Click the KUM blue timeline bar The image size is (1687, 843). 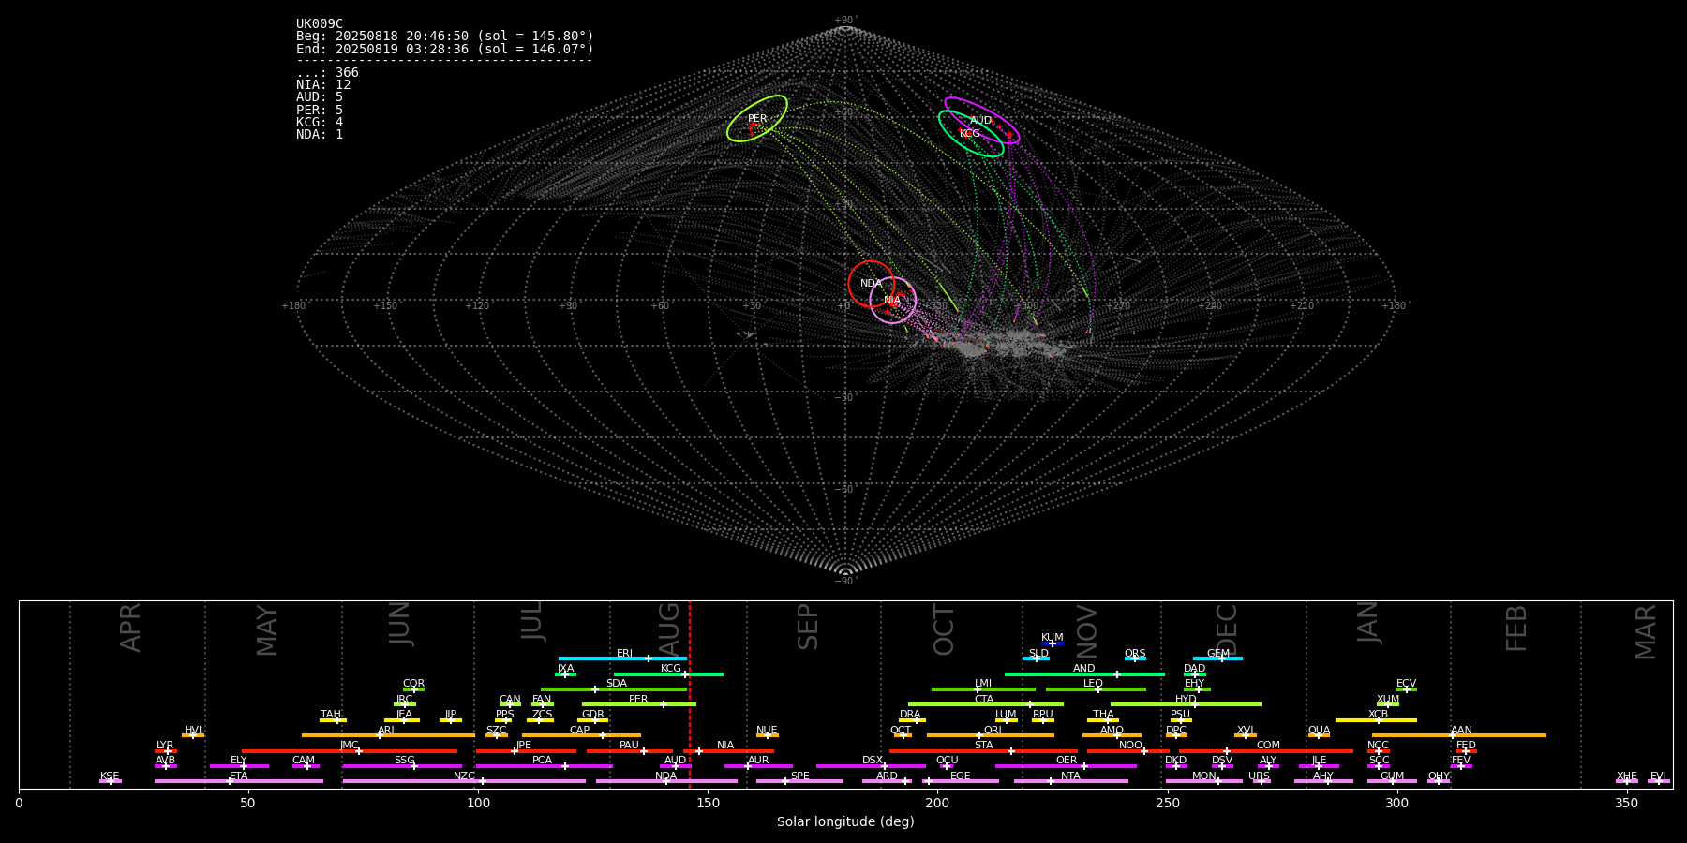[x=1053, y=643]
